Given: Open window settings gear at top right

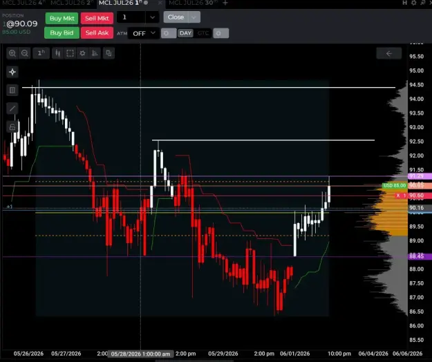Looking at the screenshot, I should tap(414, 3).
